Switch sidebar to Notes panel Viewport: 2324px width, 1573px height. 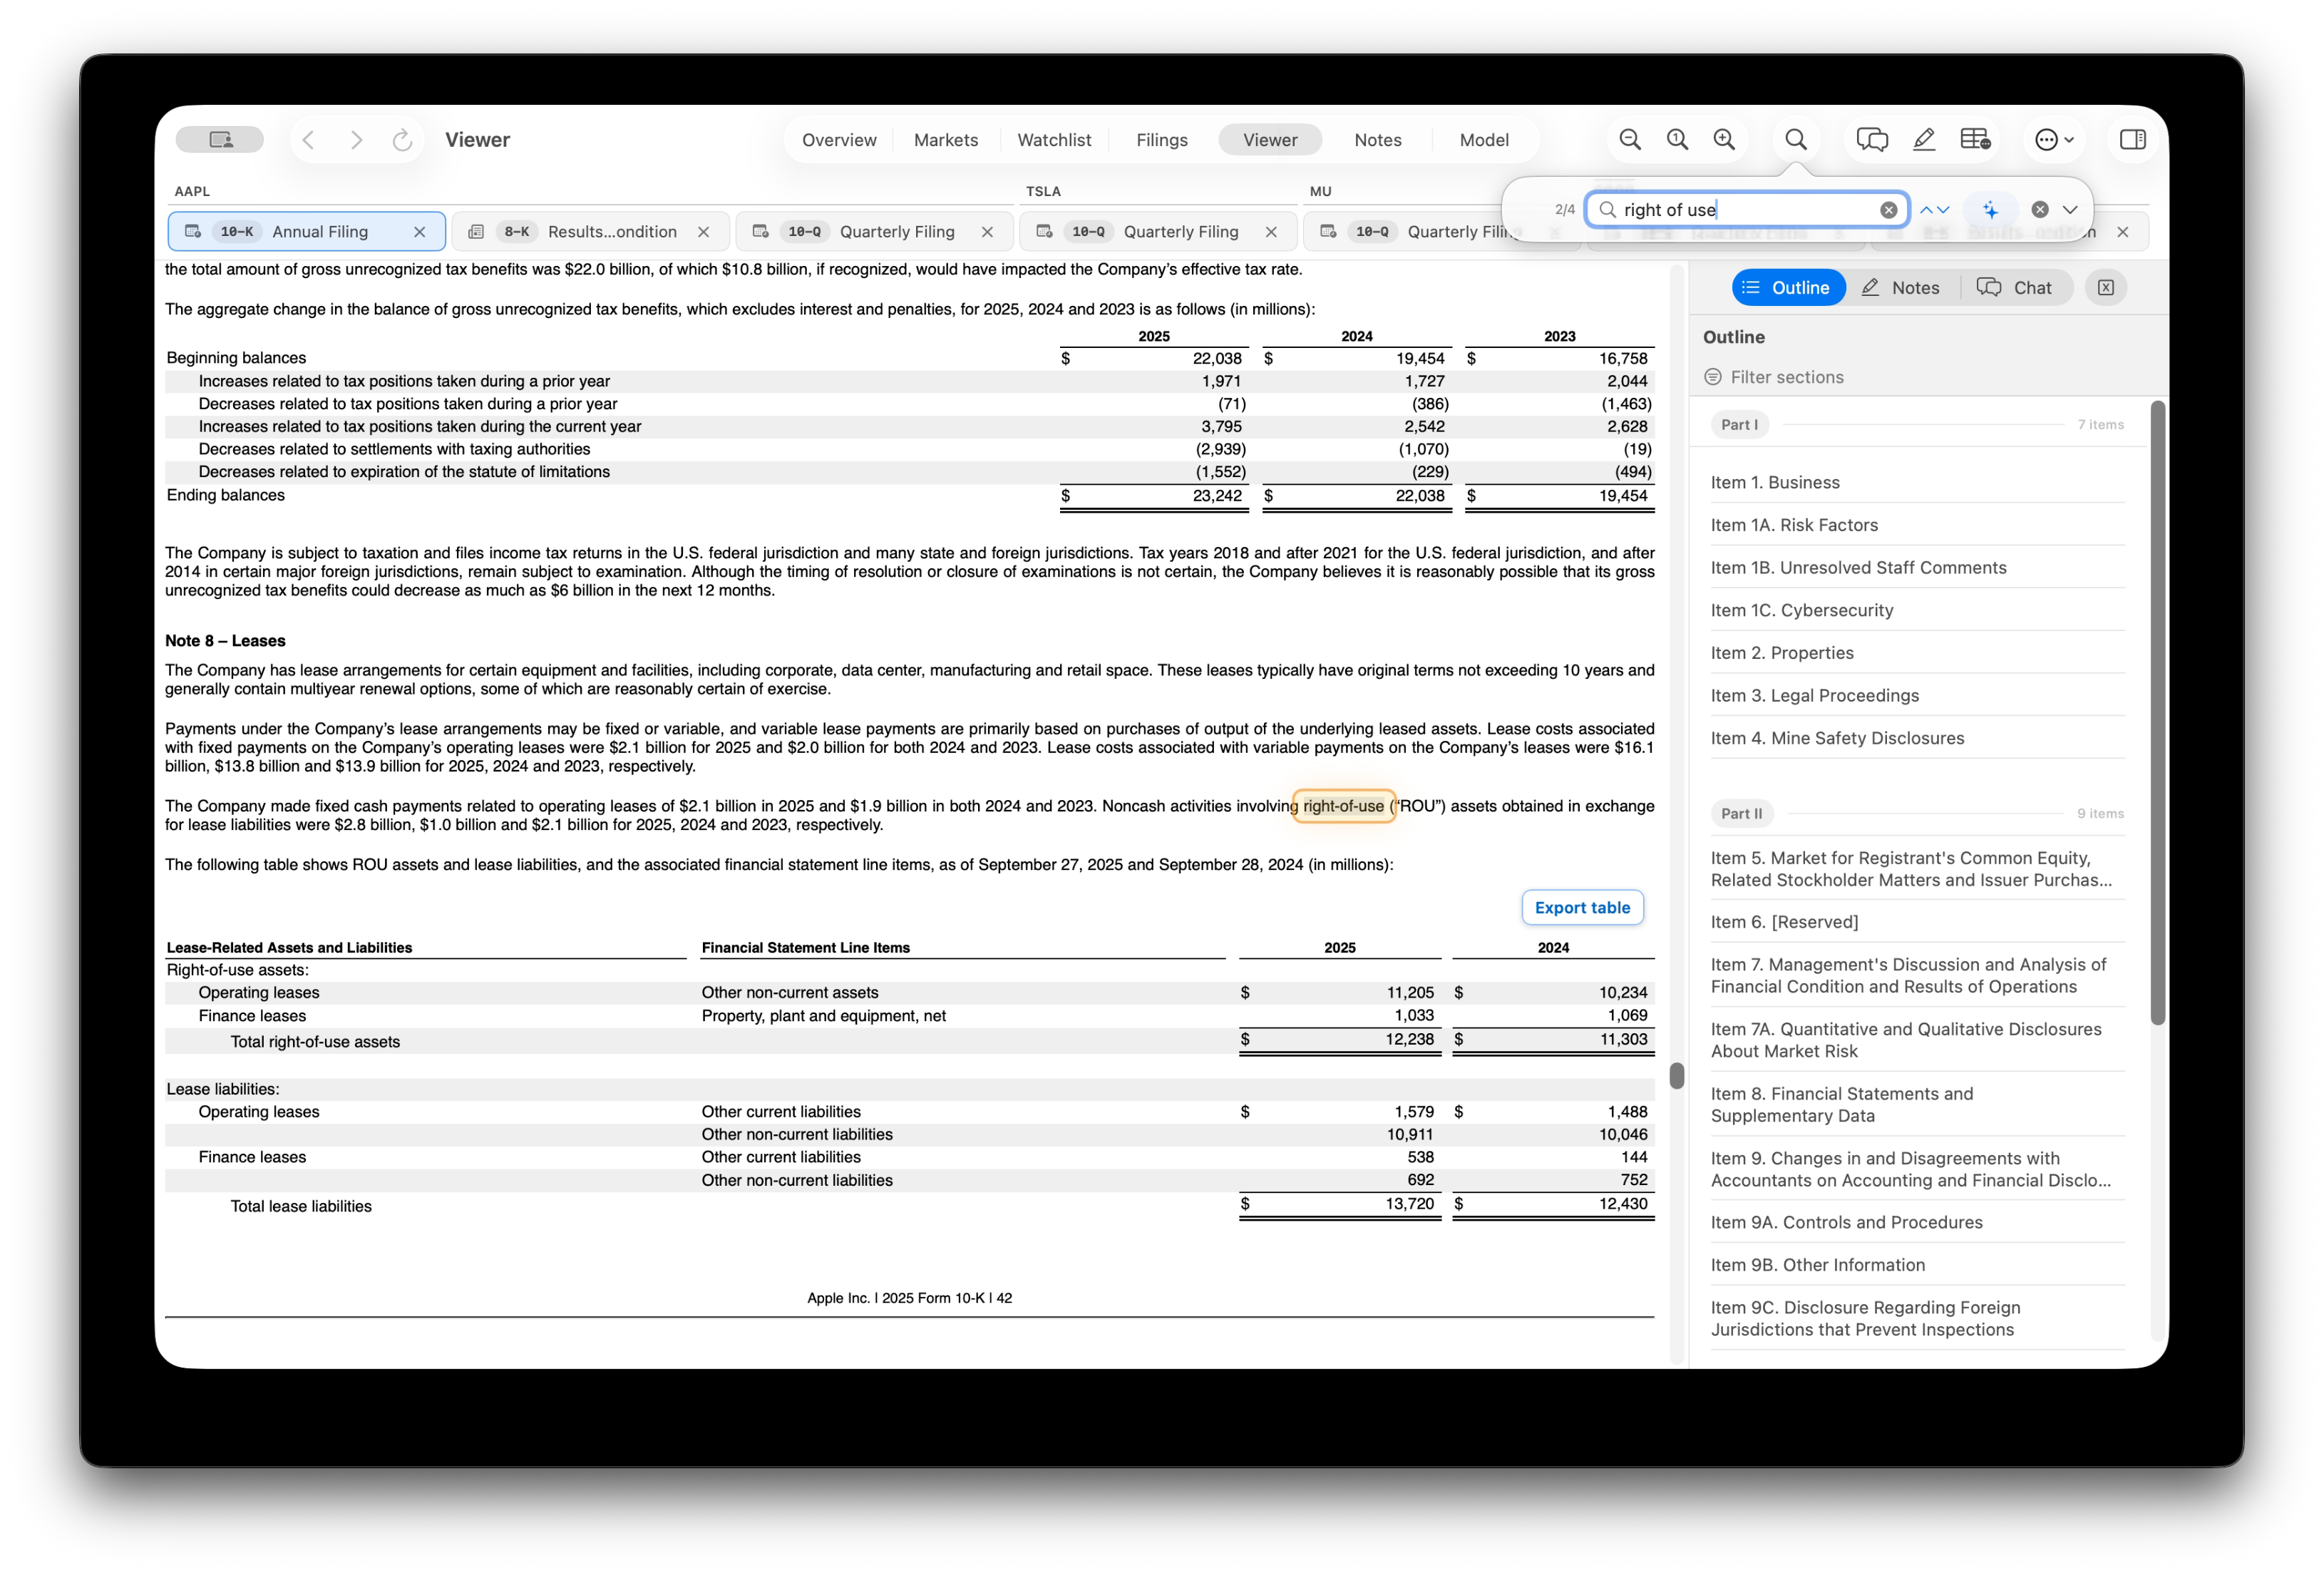tap(1901, 288)
